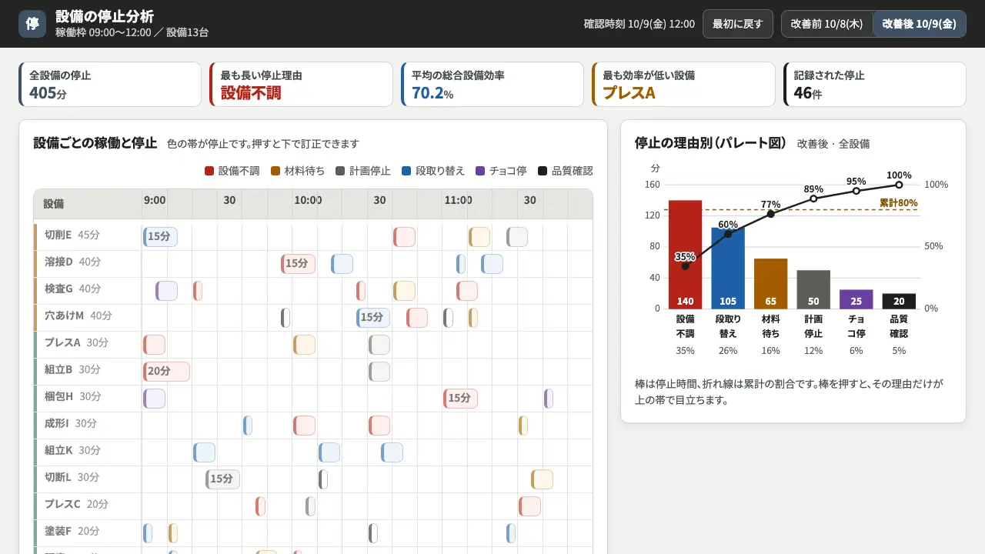This screenshot has height=554, width=985.
Task: Toggle the チョコ停 legend entry
Action: pyautogui.click(x=501, y=171)
